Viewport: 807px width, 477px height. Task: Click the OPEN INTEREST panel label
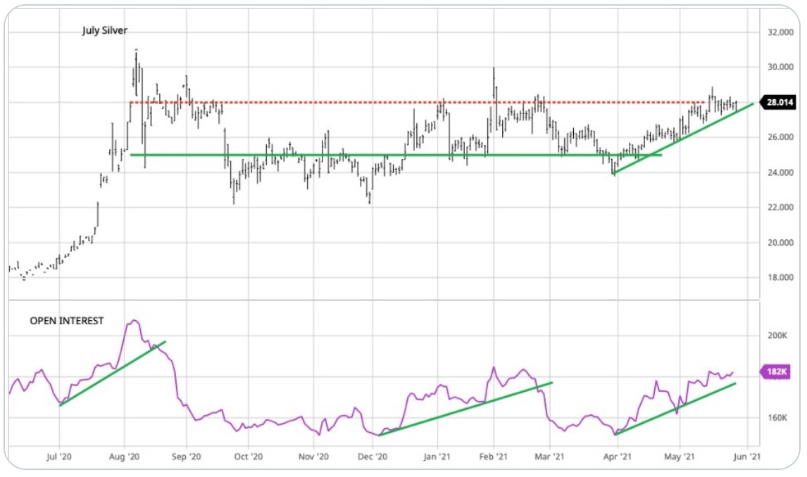click(66, 321)
